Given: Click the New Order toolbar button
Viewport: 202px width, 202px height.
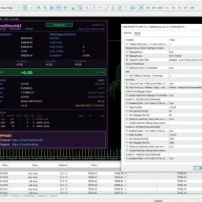Looking at the screenshot, I should click(x=7, y=8).
